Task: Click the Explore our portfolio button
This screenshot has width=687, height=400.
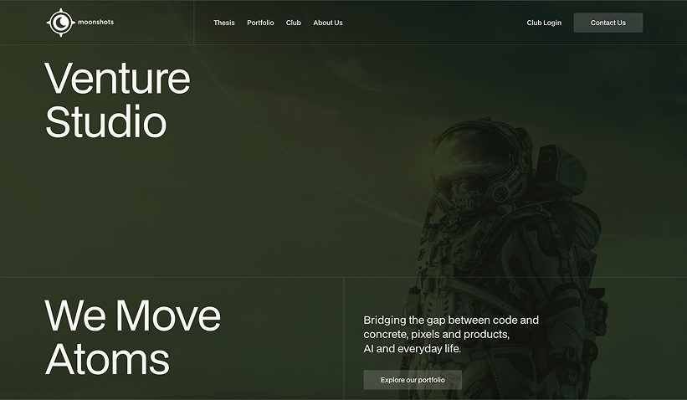Action: pos(413,380)
